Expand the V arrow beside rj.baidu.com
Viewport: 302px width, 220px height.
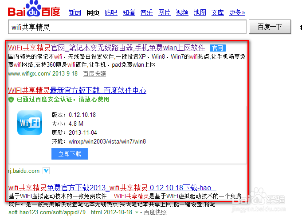tap(46, 171)
